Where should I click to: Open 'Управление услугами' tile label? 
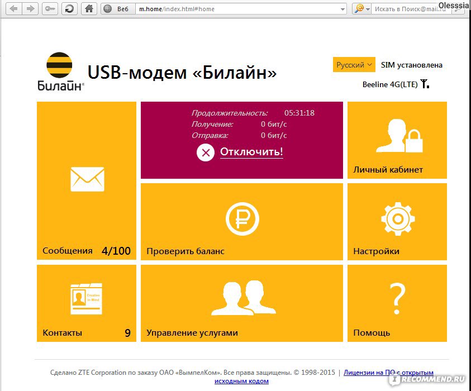[x=192, y=333]
